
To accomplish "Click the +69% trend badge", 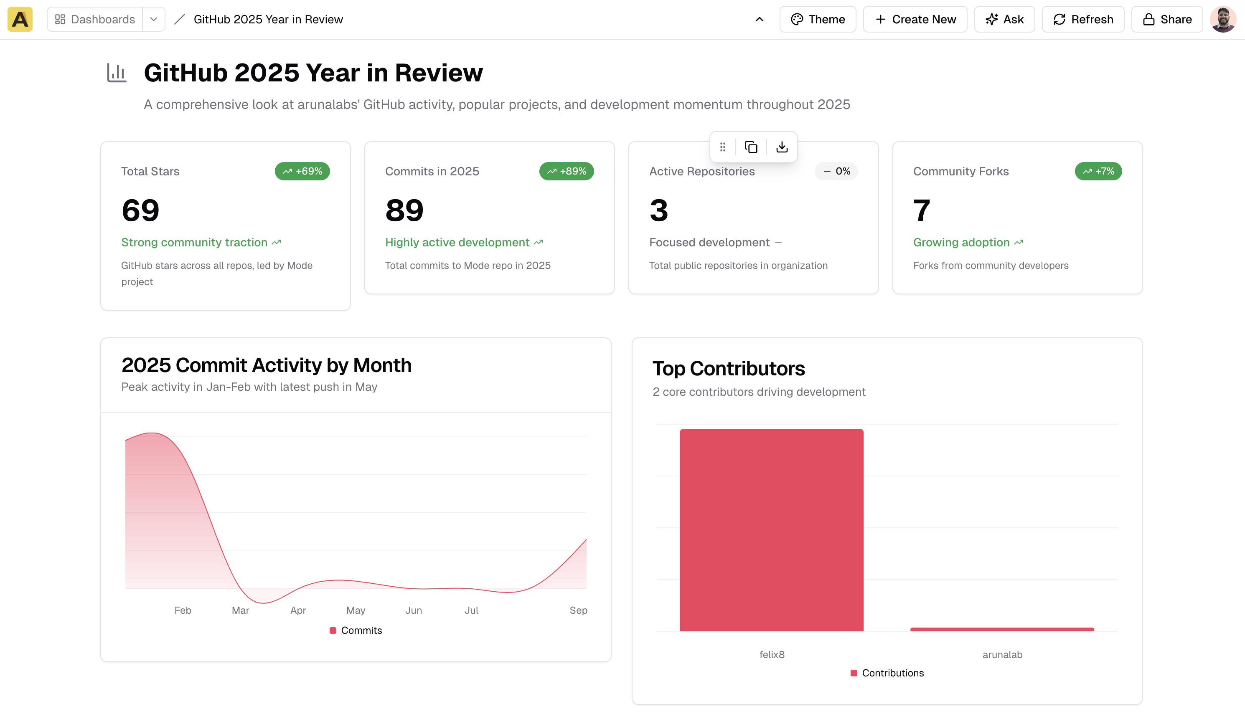I will (302, 171).
